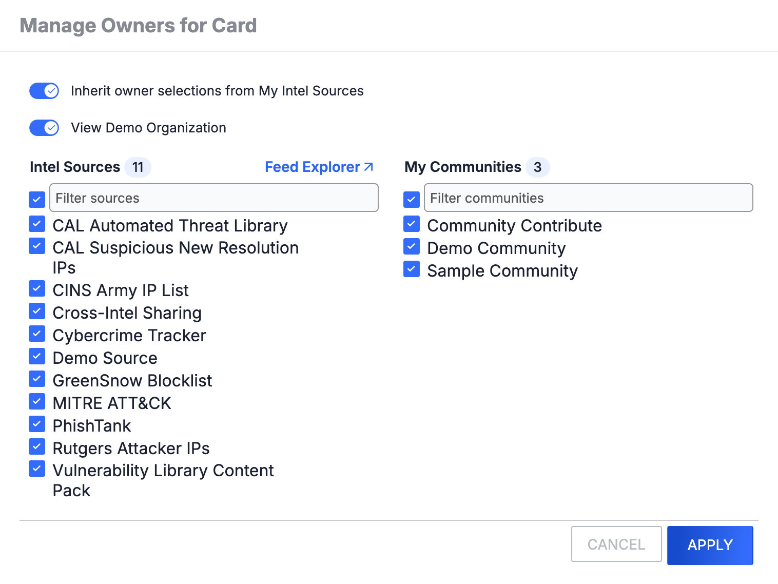Uncheck the Demo Source checkbox

point(37,356)
